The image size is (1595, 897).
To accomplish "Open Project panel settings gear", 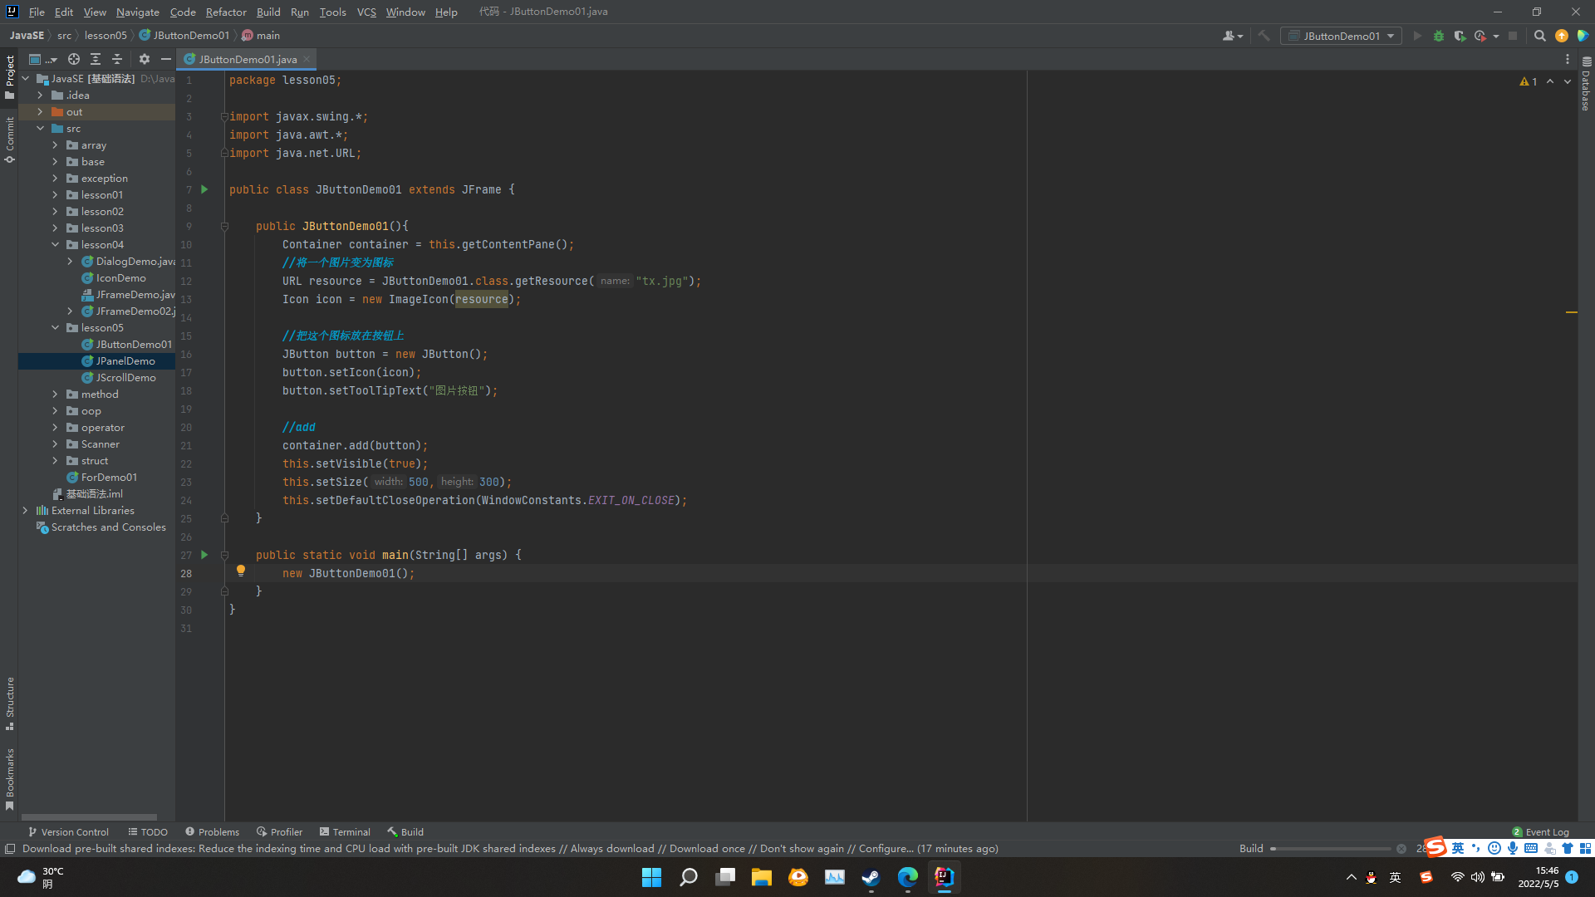I will (145, 59).
